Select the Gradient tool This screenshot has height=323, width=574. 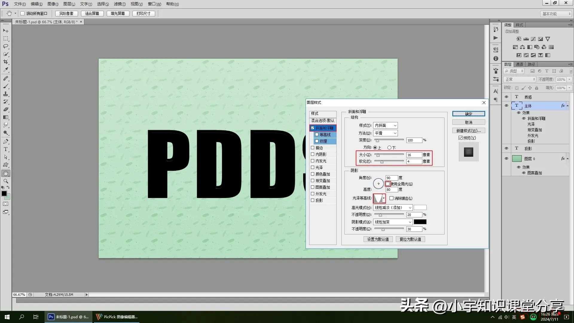tap(6, 117)
